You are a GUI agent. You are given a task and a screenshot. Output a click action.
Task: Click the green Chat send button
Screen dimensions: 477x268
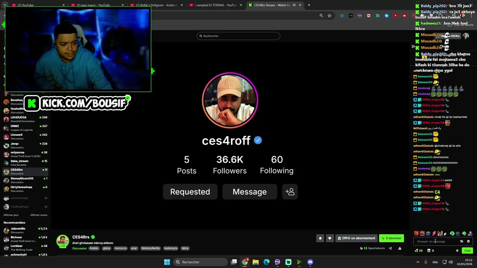tap(467, 251)
